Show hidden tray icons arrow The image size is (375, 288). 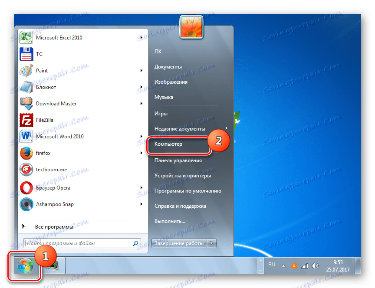tap(283, 266)
